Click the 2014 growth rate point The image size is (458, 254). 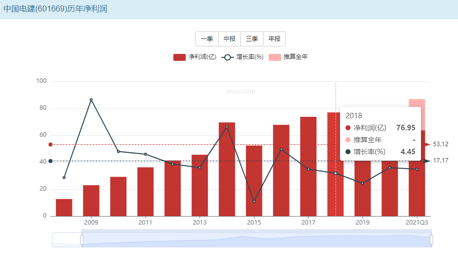pos(227,127)
